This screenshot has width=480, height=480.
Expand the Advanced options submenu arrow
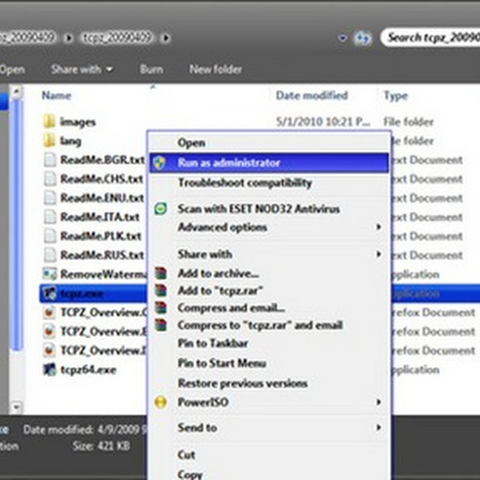379,227
